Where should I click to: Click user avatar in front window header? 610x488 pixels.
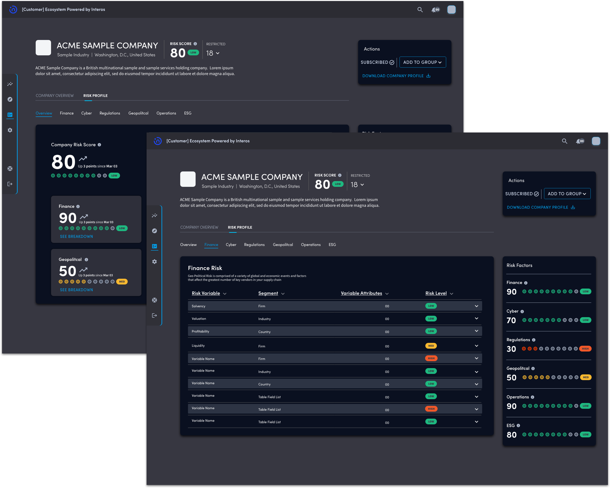(596, 141)
